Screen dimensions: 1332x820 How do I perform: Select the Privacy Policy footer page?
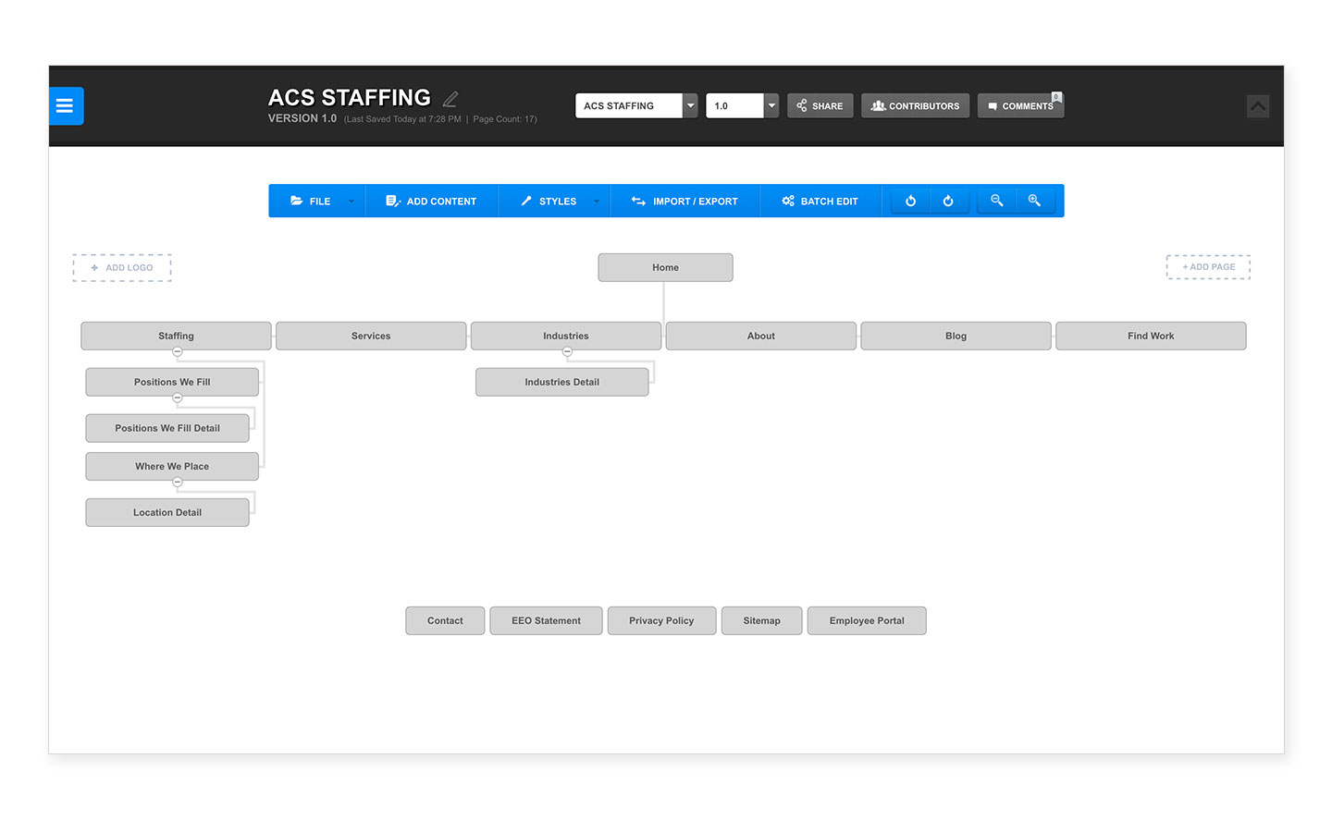pyautogui.click(x=662, y=621)
